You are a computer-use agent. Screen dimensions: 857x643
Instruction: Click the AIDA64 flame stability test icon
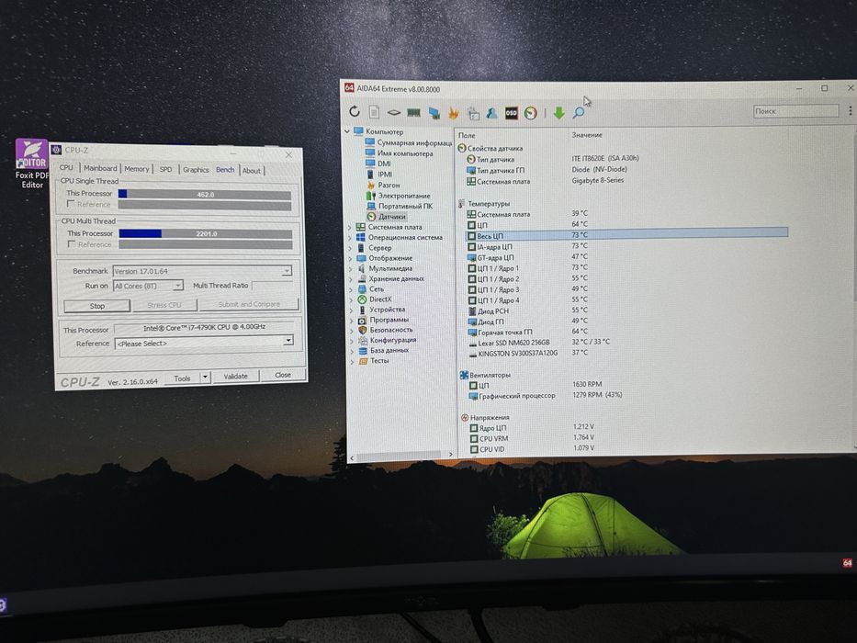click(454, 113)
